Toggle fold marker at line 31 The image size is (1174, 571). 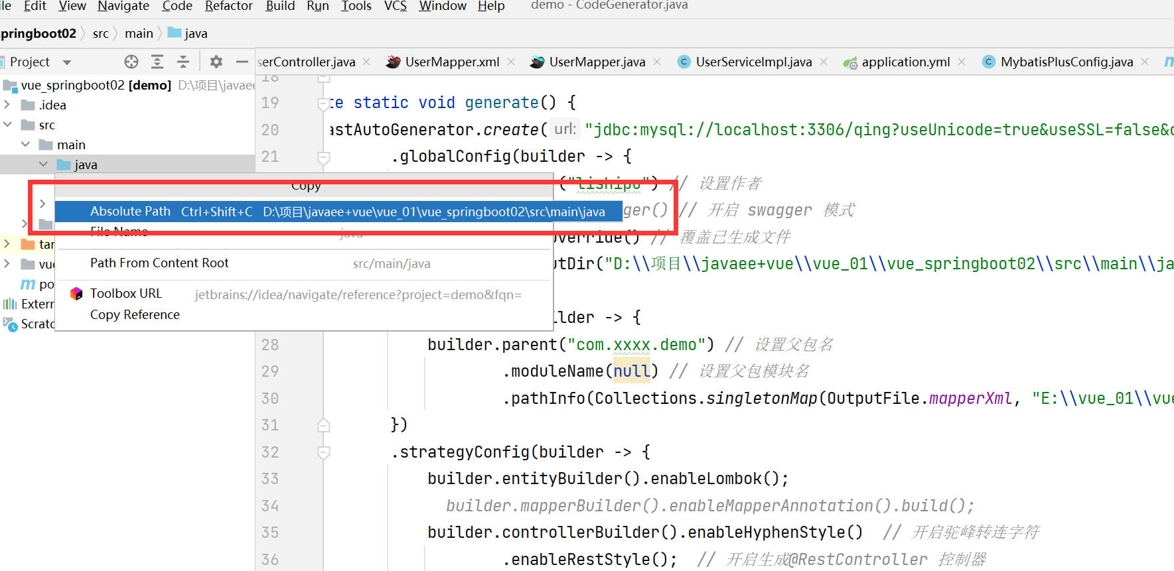[324, 425]
